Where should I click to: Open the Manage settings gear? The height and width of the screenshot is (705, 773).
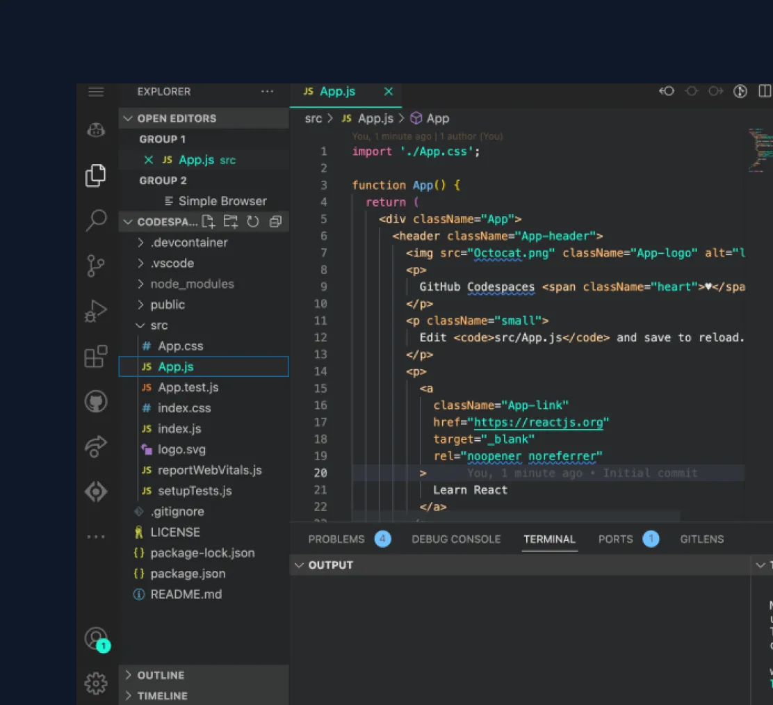[96, 683]
